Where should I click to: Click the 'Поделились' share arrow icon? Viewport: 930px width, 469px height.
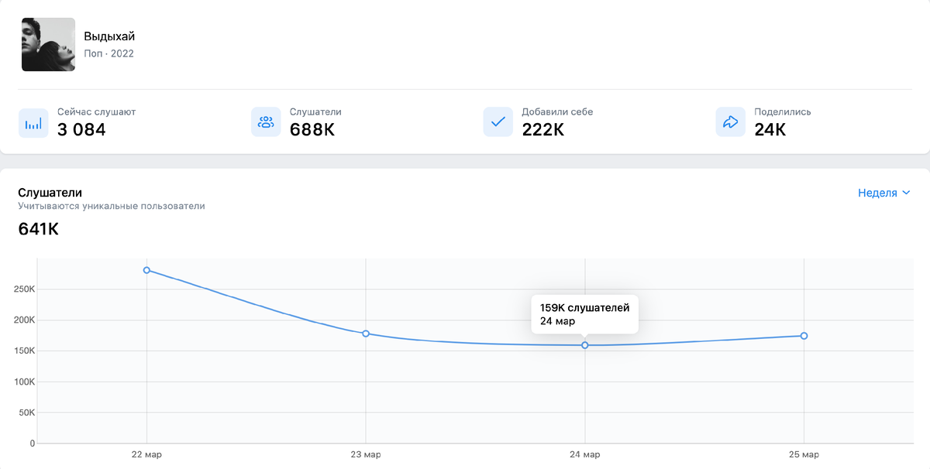point(731,122)
